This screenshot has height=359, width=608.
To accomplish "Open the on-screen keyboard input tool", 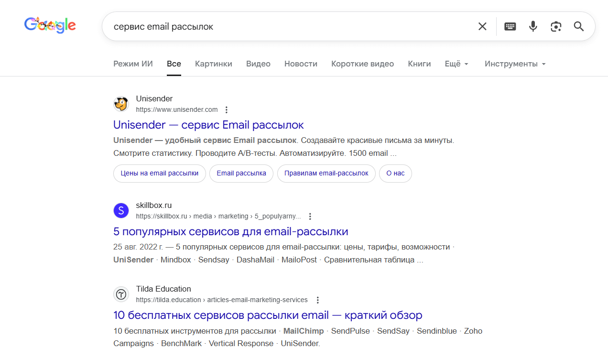I will 510,26.
